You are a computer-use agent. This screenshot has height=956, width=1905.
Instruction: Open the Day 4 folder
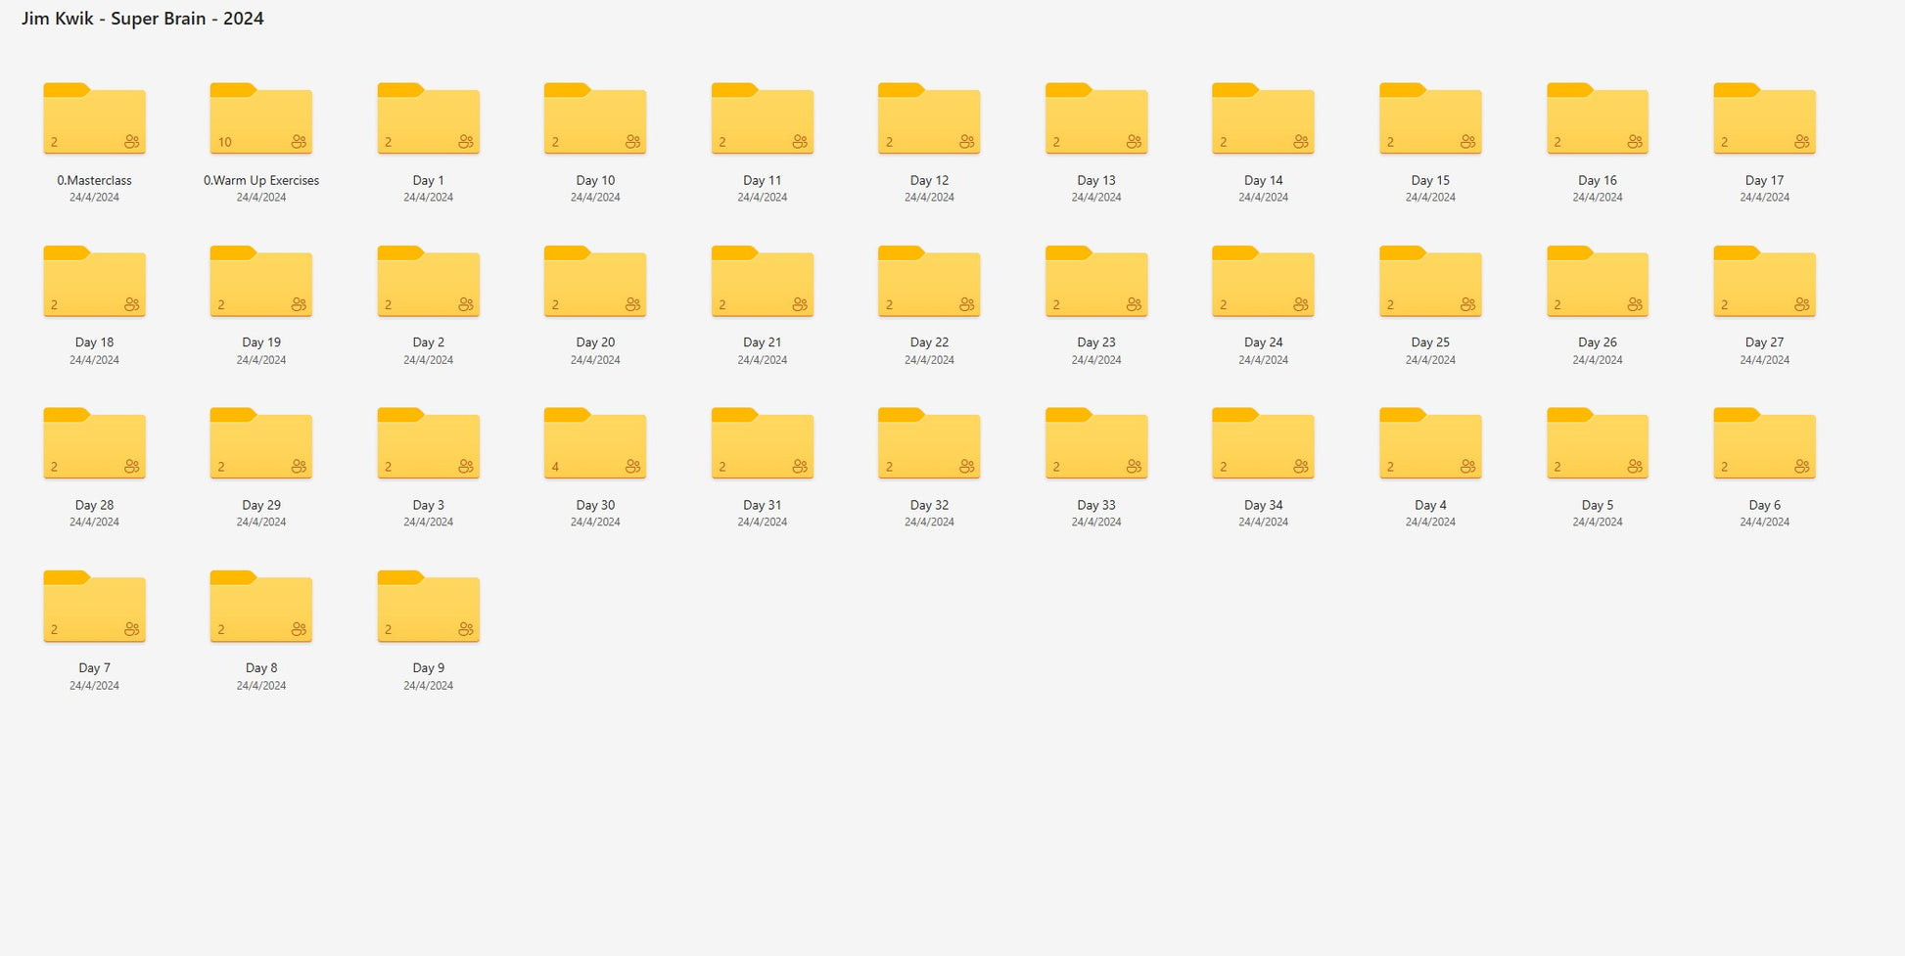[1430, 444]
